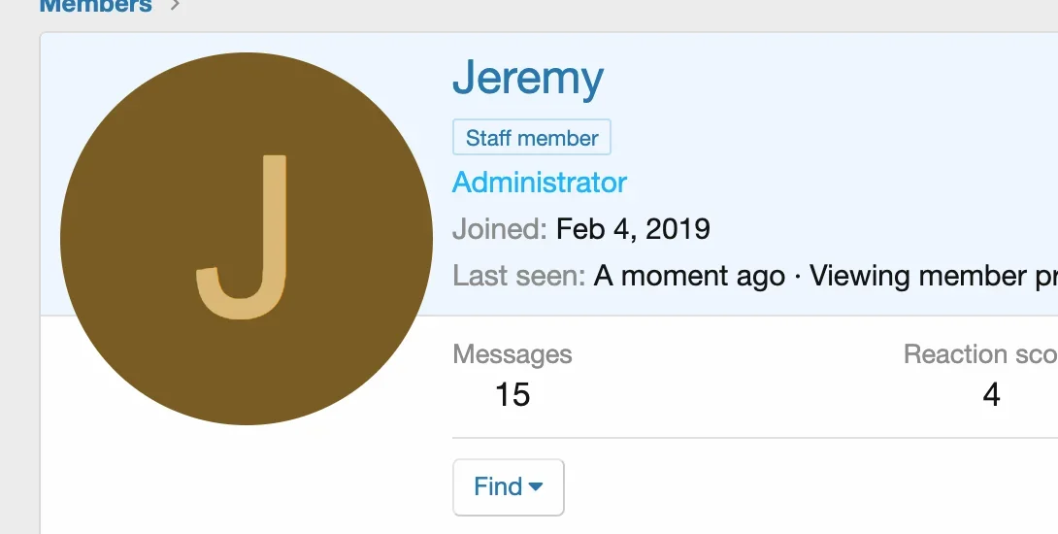This screenshot has height=534, width=1058.
Task: Click the breadcrumb chevron after Members
Action: point(174,5)
